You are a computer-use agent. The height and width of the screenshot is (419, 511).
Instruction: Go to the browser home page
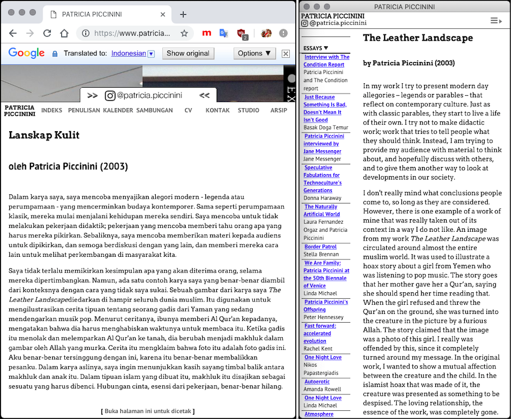coord(64,33)
